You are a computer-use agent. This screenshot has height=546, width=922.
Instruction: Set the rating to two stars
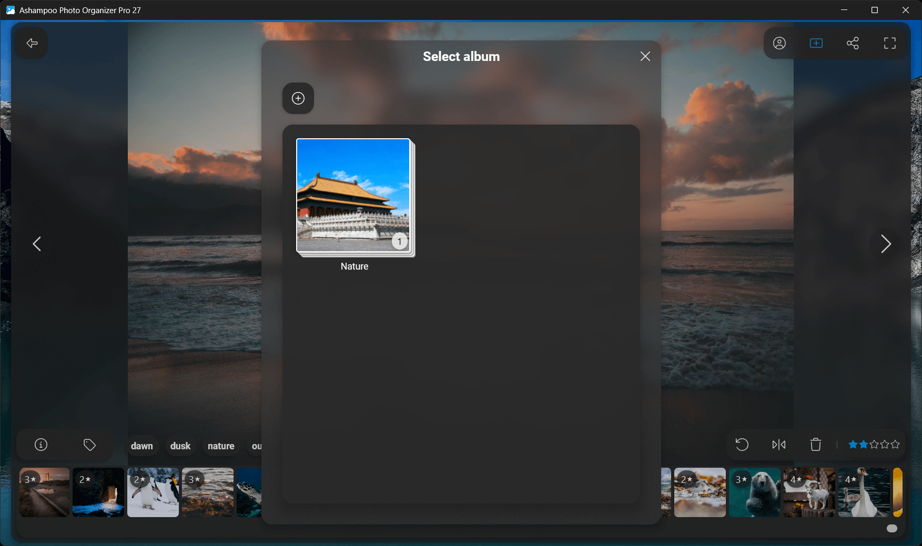pos(864,445)
